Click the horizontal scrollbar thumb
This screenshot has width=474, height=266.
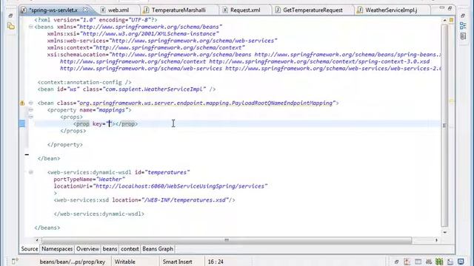click(x=227, y=240)
